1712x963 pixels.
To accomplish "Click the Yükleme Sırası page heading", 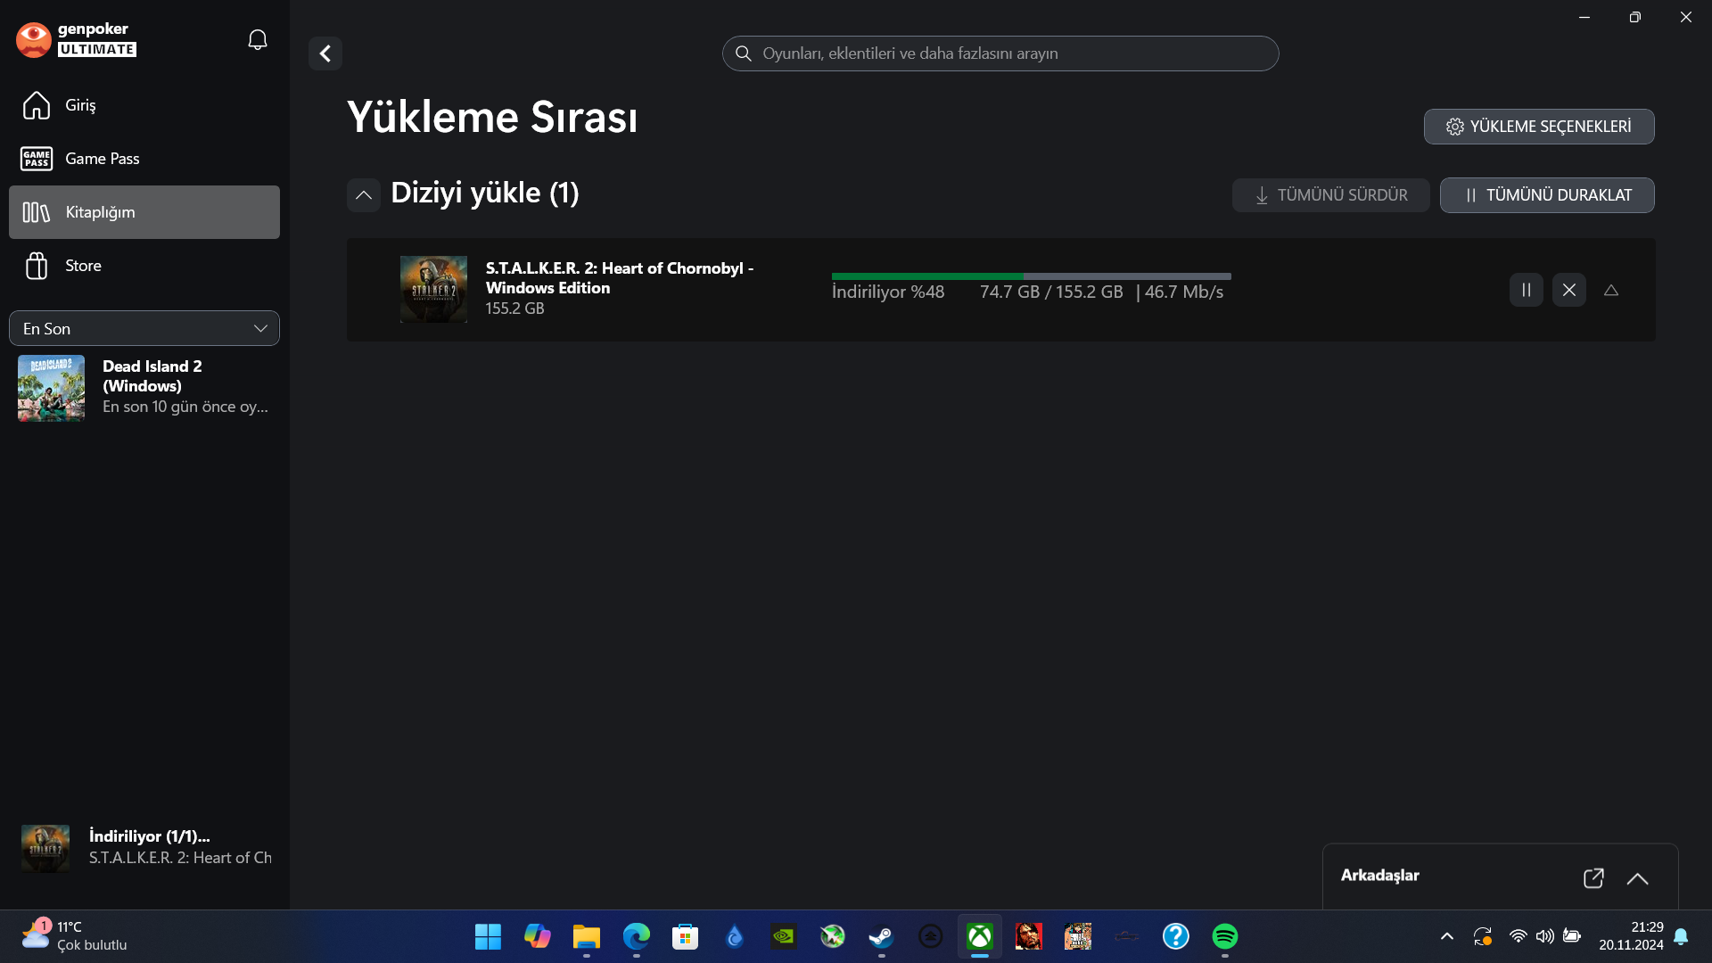I will pyautogui.click(x=492, y=117).
